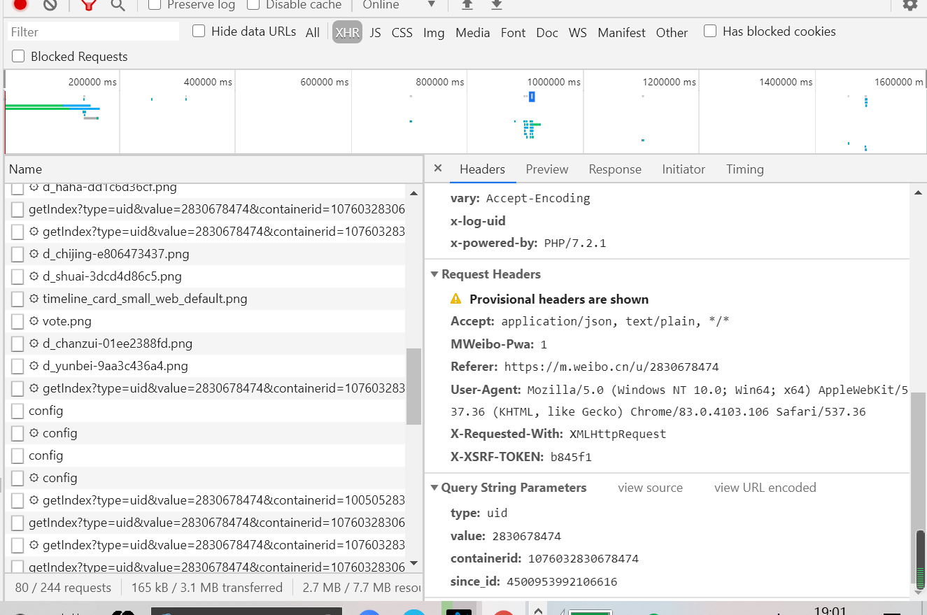Click blue marker near 1000000 ms in overview

(x=532, y=97)
